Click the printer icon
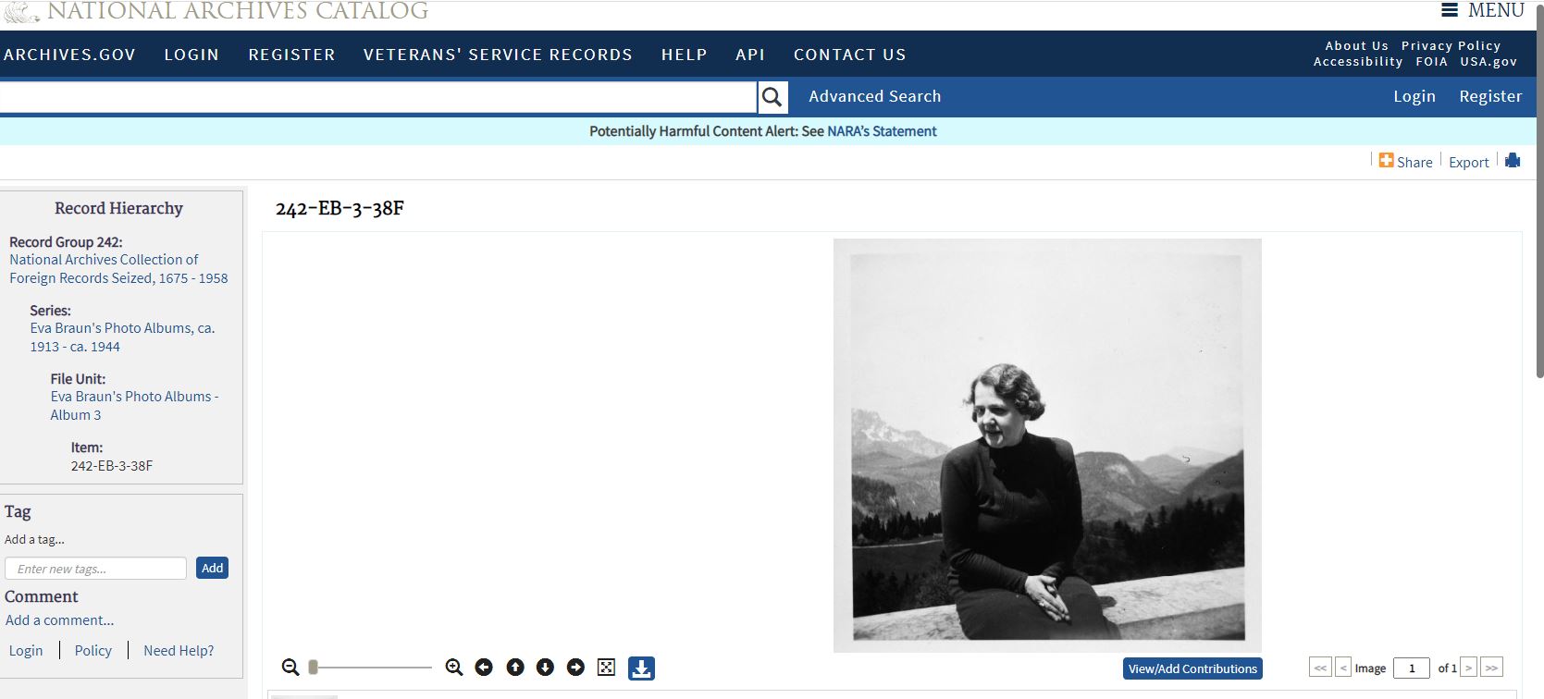Viewport: 1544px width, 699px height. click(1513, 161)
